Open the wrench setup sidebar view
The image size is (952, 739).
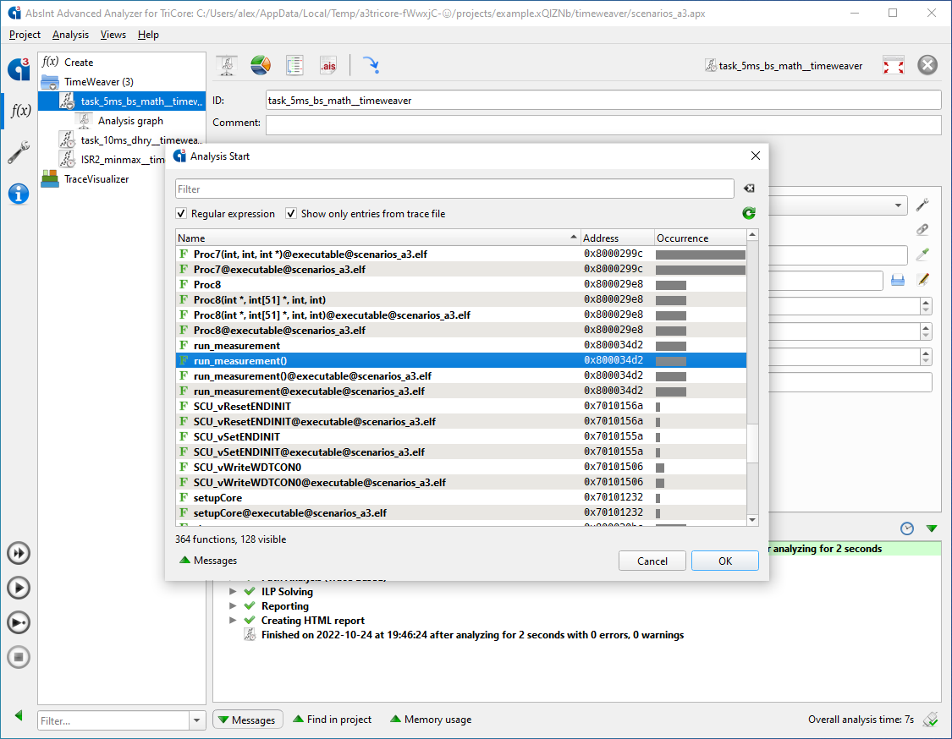tap(19, 152)
